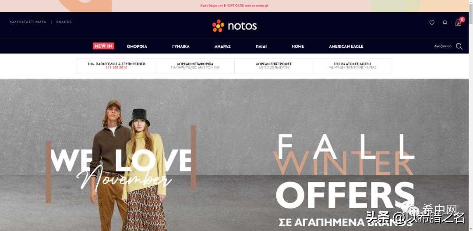473x231 pixels.
Task: Click the notos logo
Action: pos(234,26)
